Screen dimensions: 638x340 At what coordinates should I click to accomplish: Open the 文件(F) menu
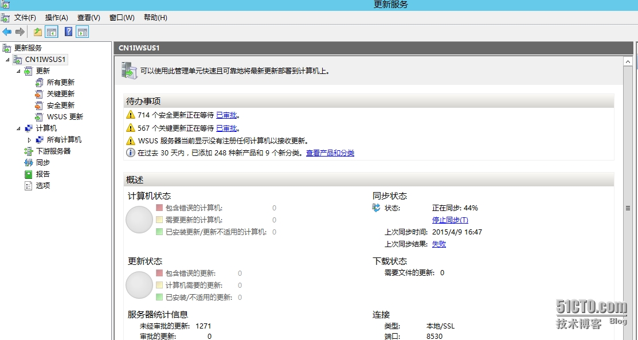[x=25, y=18]
